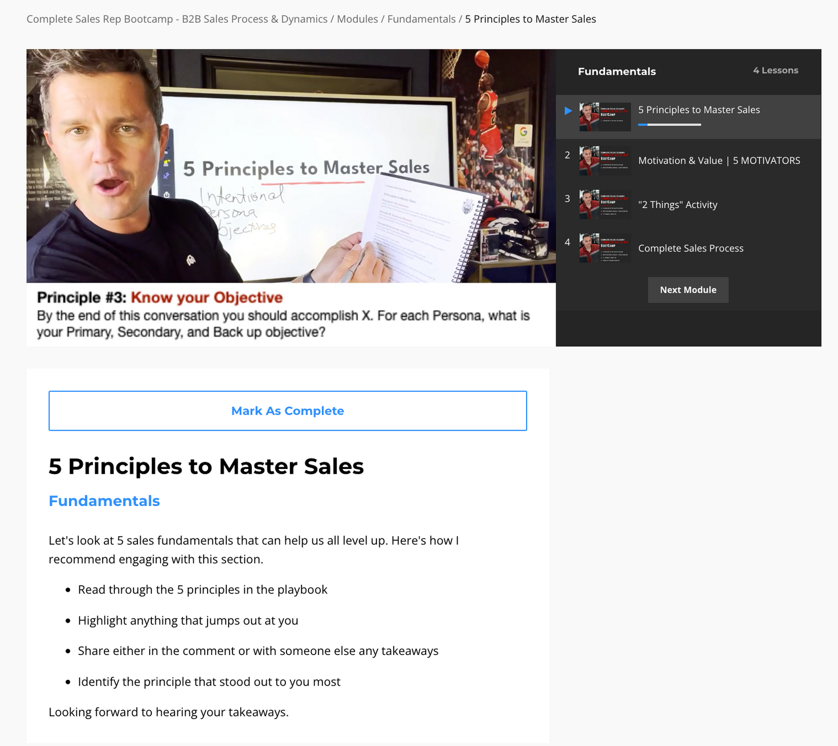Image resolution: width=838 pixels, height=746 pixels.
Task: Select lesson 4 Complete Sales Process title
Action: 691,248
